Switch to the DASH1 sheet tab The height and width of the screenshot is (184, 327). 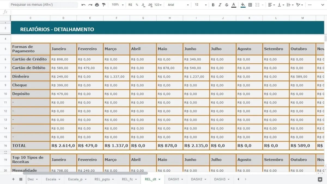tap(175, 179)
